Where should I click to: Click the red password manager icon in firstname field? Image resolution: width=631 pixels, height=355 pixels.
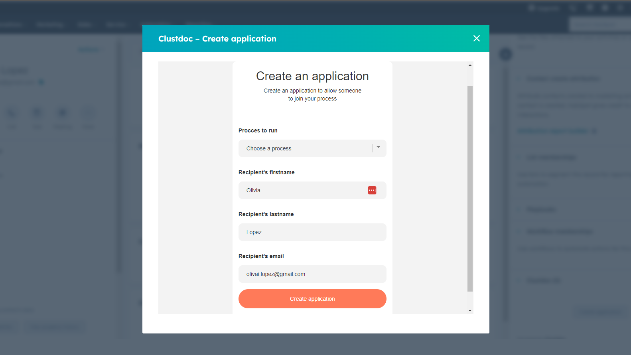tap(372, 190)
